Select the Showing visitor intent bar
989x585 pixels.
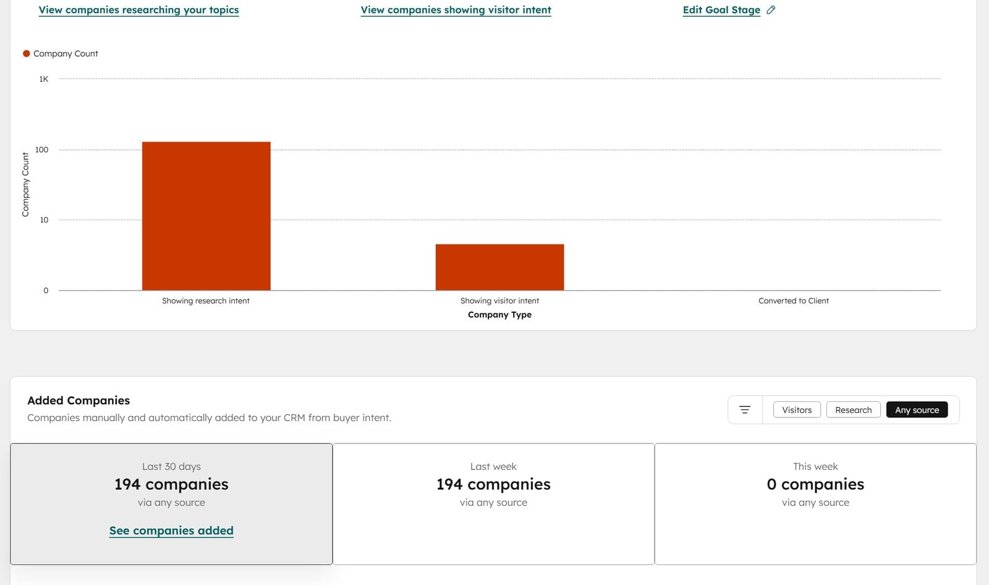pyautogui.click(x=499, y=267)
